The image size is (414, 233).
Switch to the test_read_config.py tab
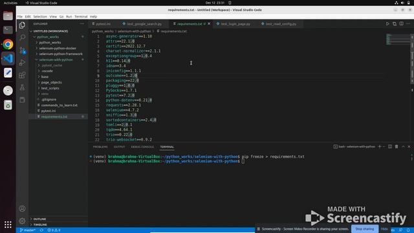[280, 24]
